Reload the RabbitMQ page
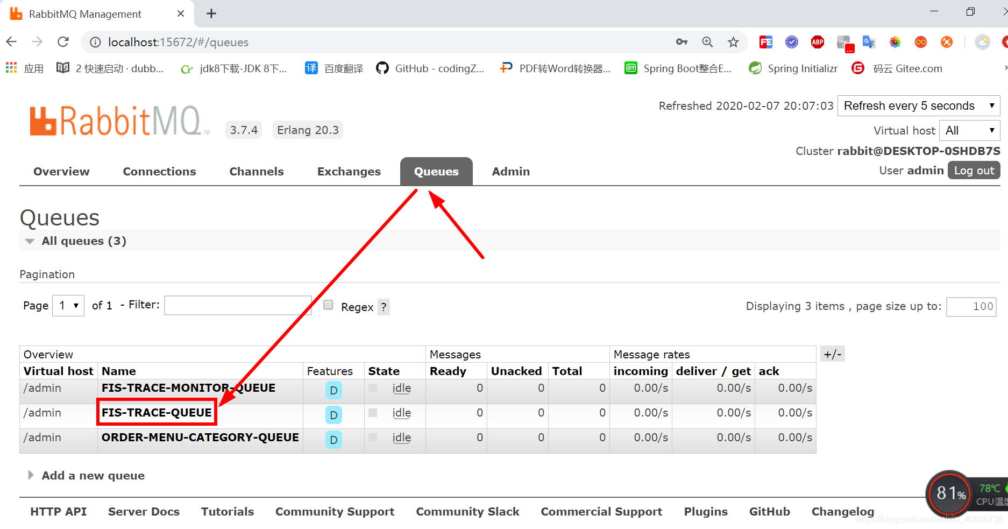Image resolution: width=1008 pixels, height=529 pixels. click(x=63, y=42)
